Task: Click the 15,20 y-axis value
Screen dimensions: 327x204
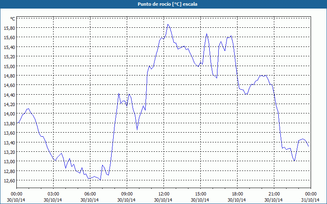Action: [9, 57]
